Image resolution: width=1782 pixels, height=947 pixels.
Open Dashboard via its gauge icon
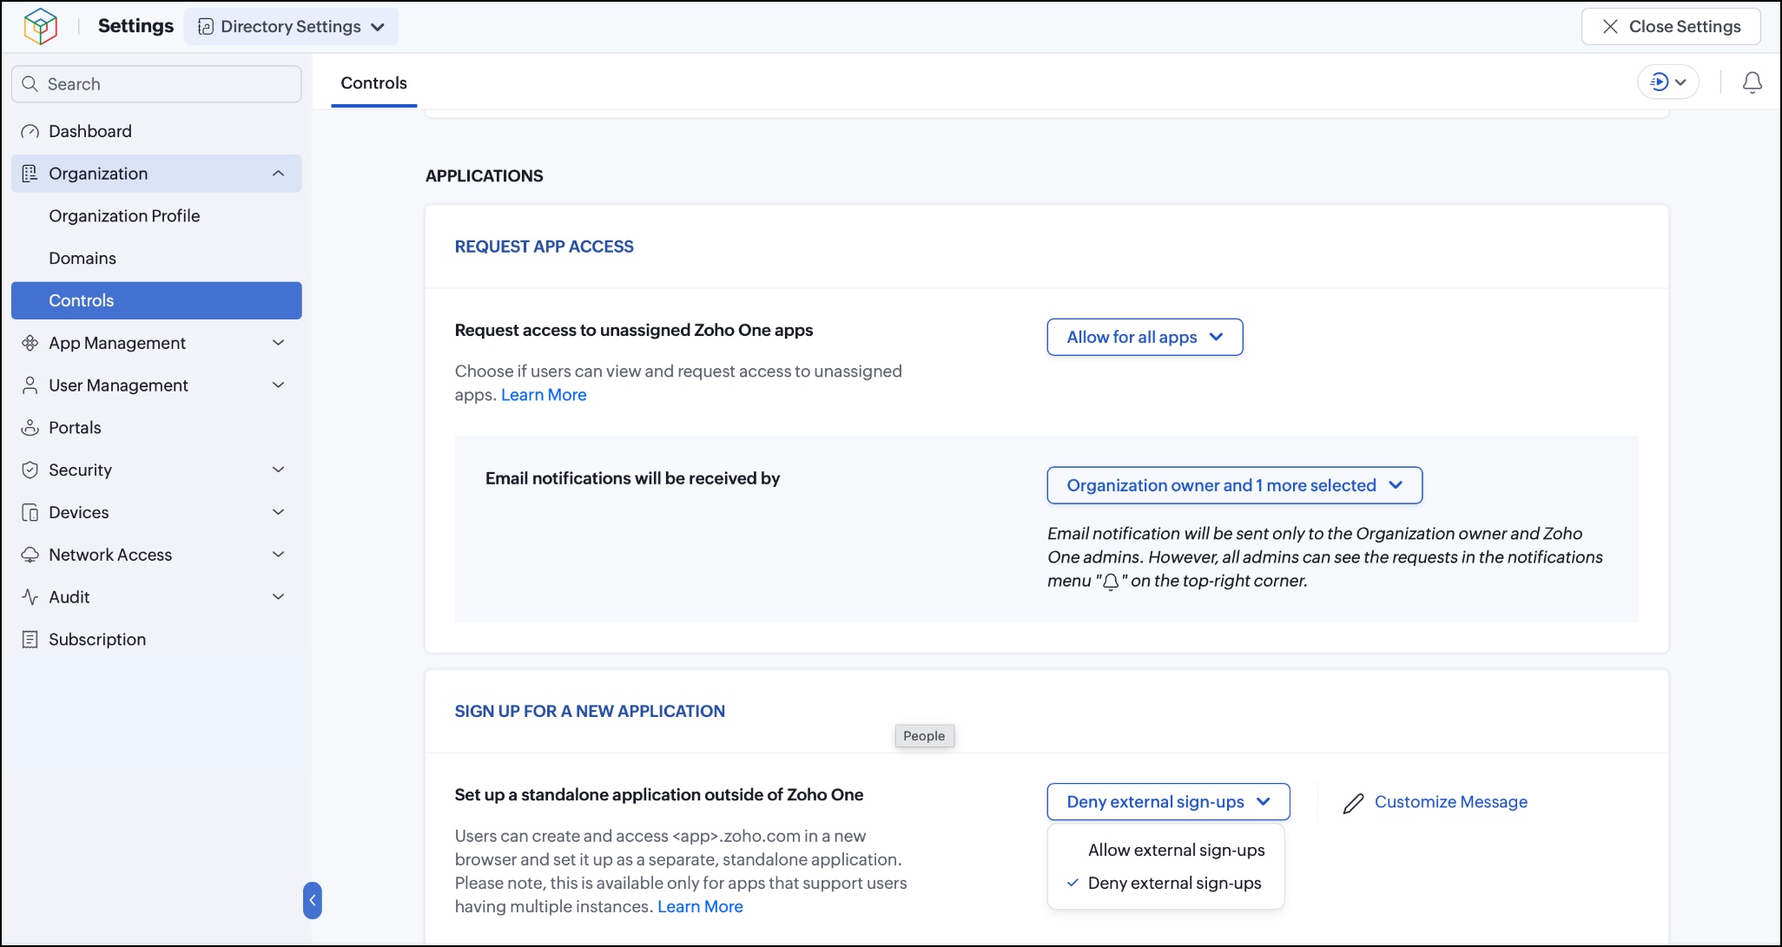[x=30, y=132]
